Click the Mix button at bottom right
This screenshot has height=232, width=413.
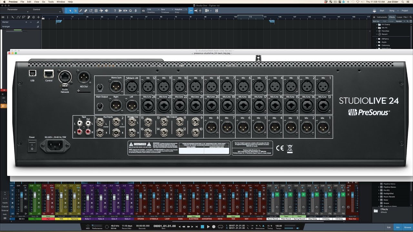click(x=398, y=227)
